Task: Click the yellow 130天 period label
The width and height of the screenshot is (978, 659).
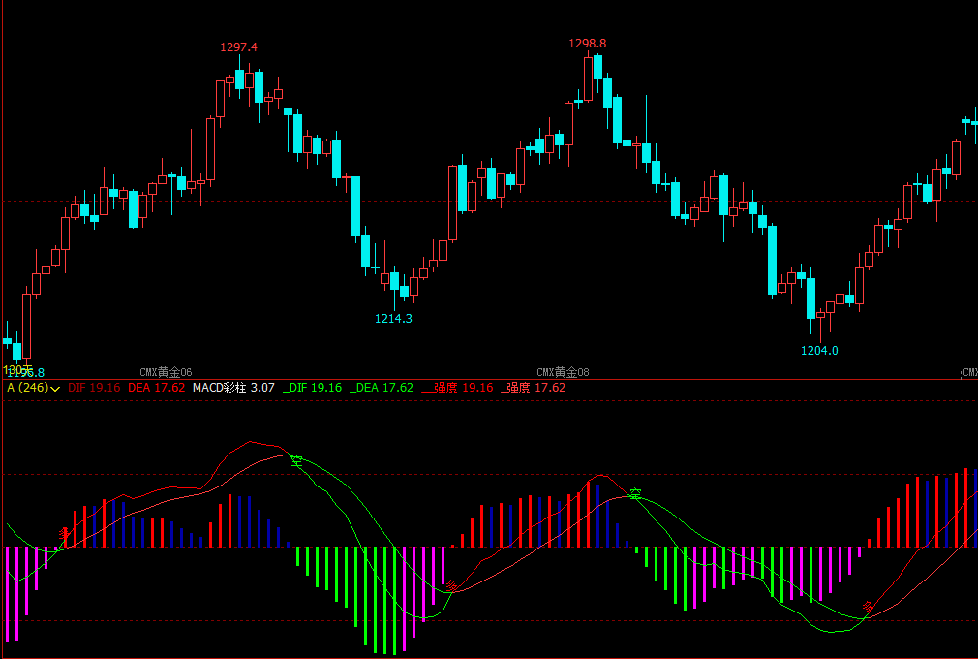Action: point(16,369)
